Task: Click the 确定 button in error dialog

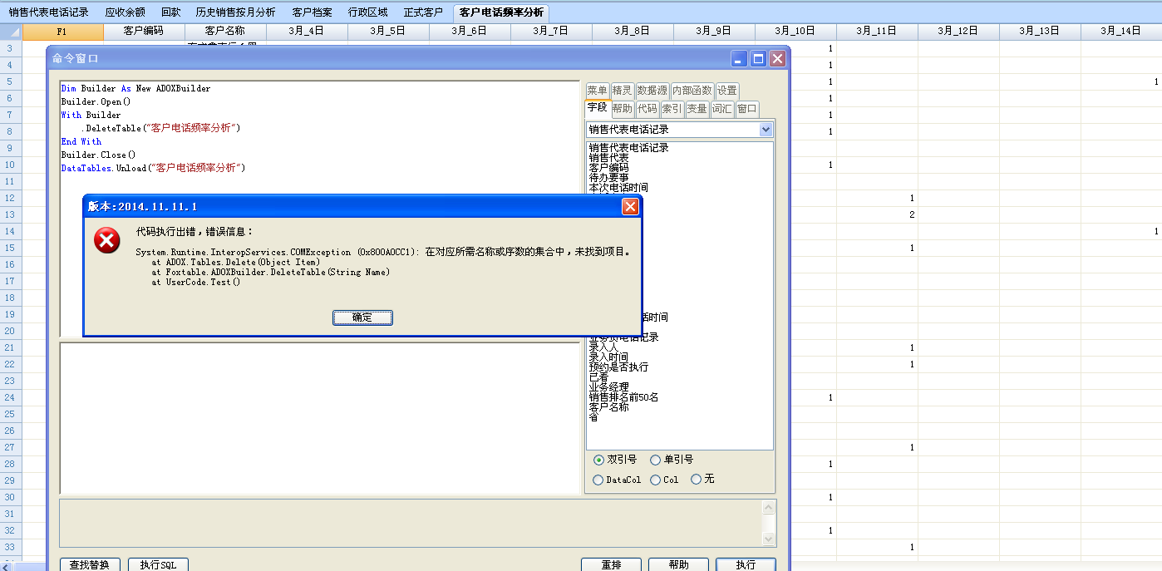Action: click(362, 317)
